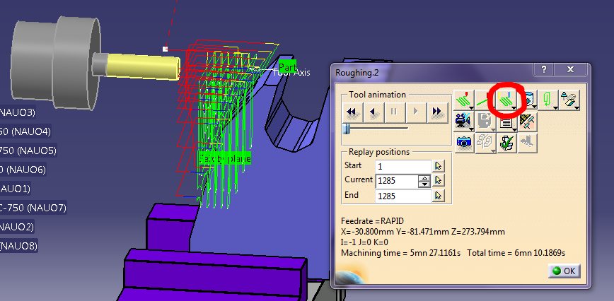Click the OK button in Roughing.2 dialog
Screen dimensions: 614x301
point(562,271)
